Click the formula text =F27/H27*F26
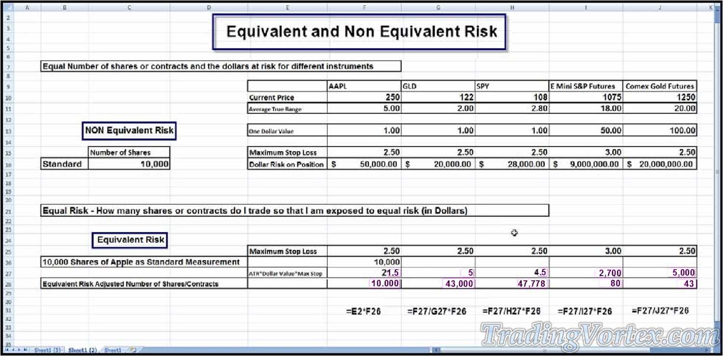 (511, 312)
